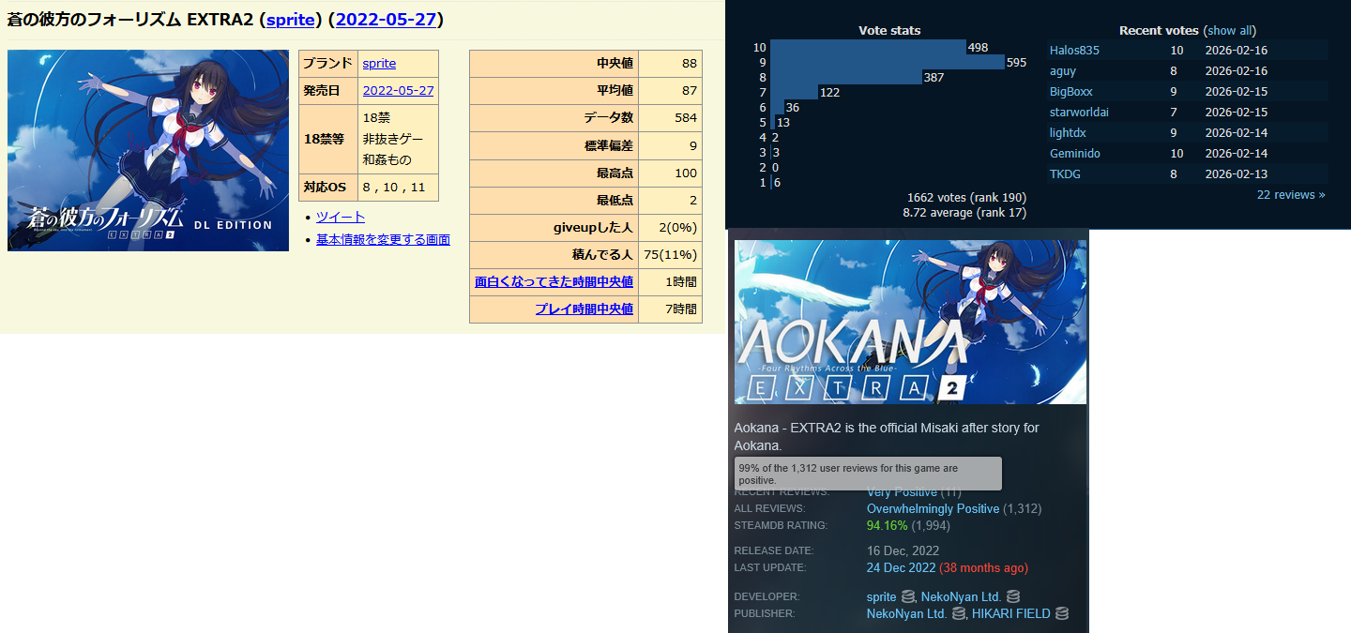Click giveupした人 value 2(0%) cell
Viewport: 1351px width, 633px height.
pos(670,228)
